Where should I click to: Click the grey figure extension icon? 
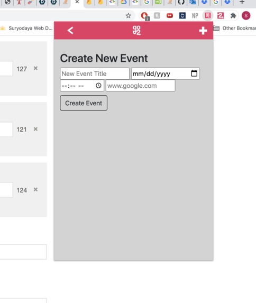[157, 16]
